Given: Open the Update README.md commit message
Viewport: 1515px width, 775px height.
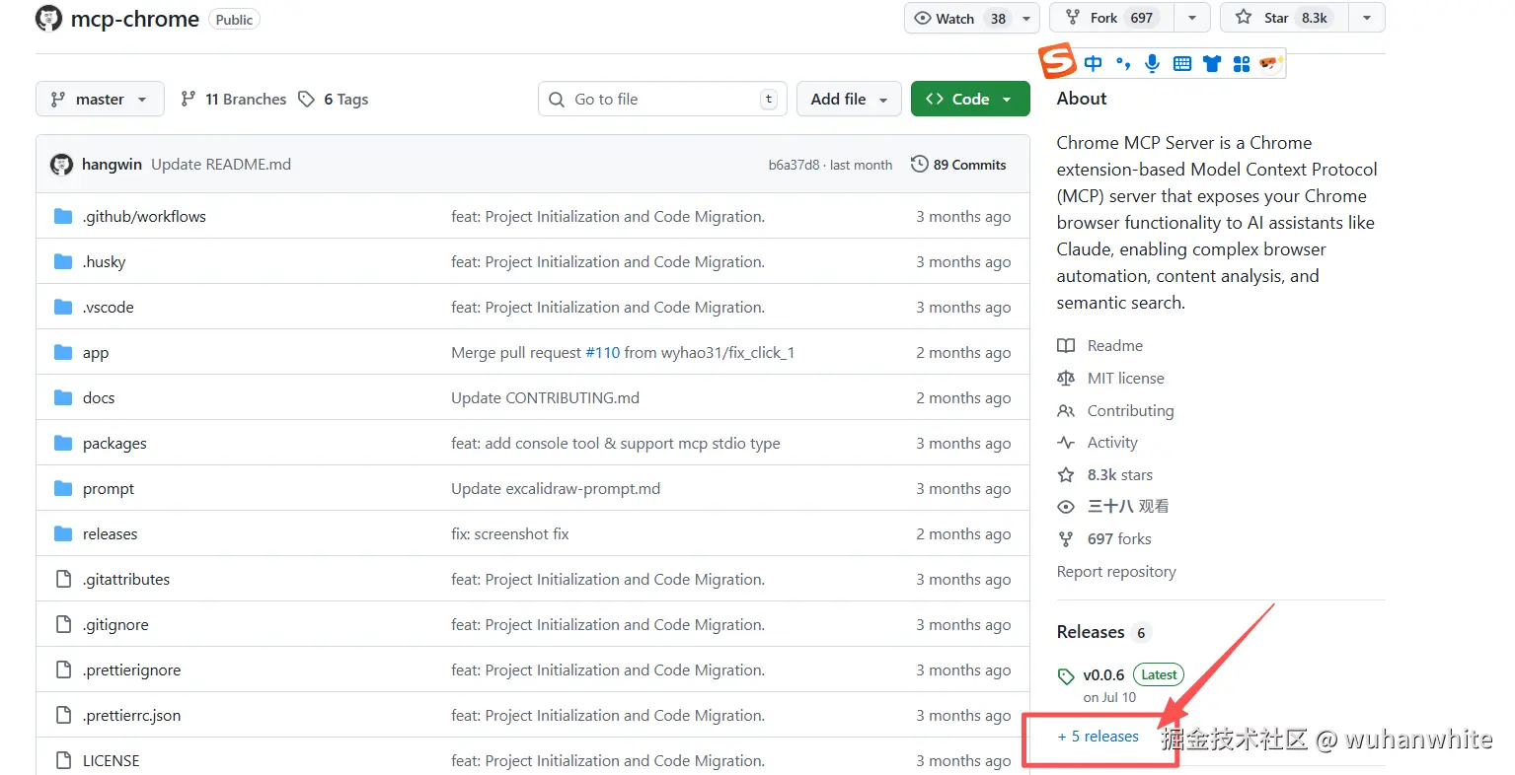Looking at the screenshot, I should 221,165.
